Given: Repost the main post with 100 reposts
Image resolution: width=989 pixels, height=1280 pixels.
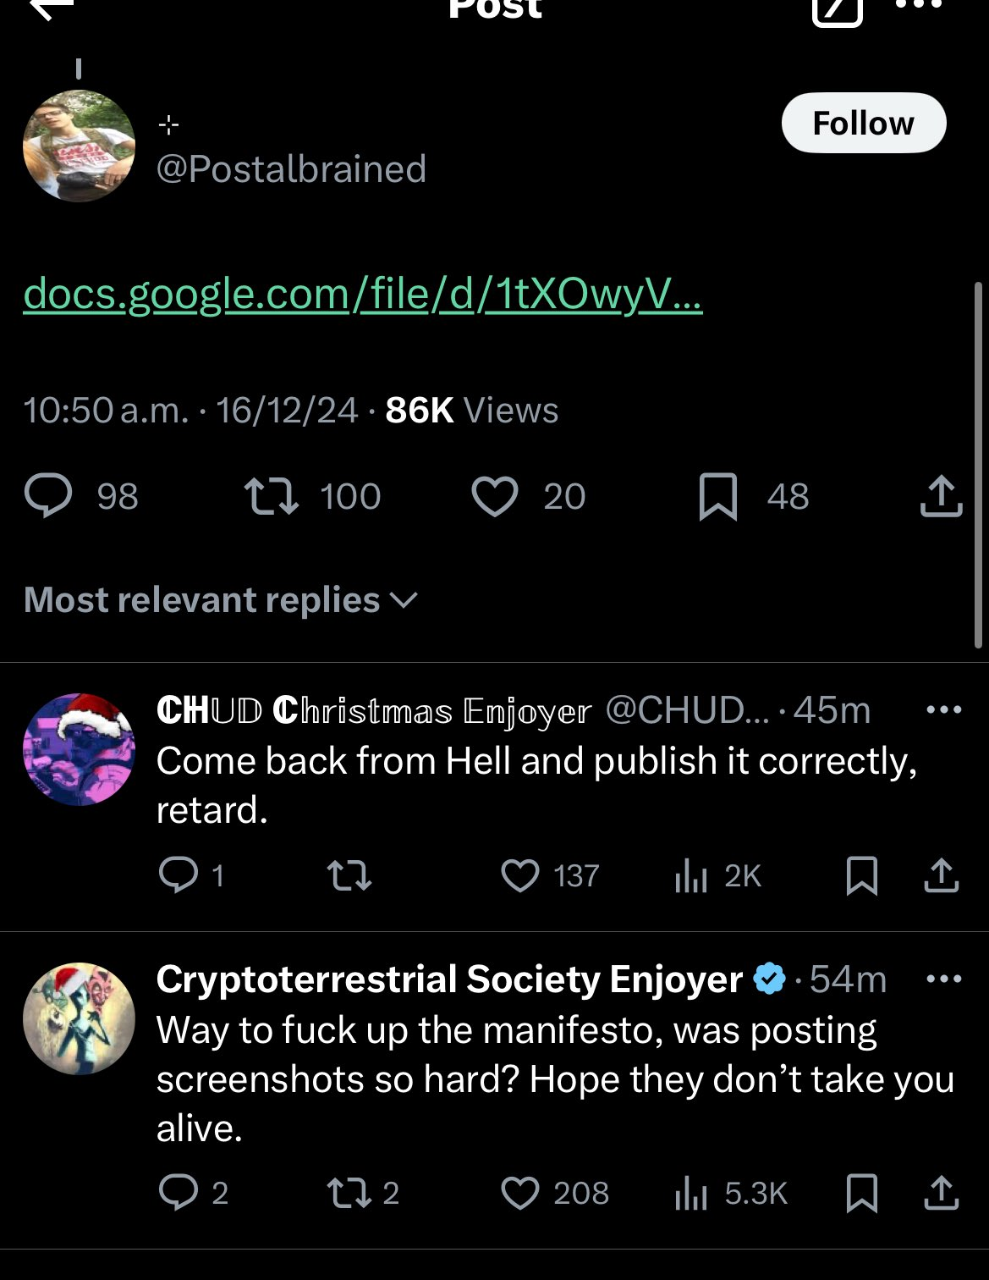Looking at the screenshot, I should pos(271,496).
